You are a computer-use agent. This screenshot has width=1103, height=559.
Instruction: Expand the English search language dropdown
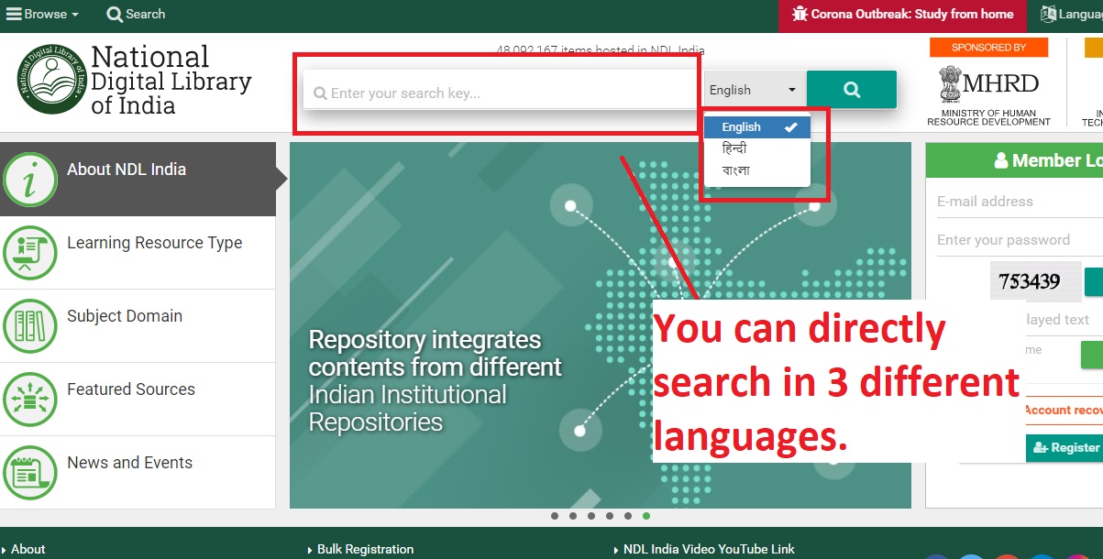point(754,90)
